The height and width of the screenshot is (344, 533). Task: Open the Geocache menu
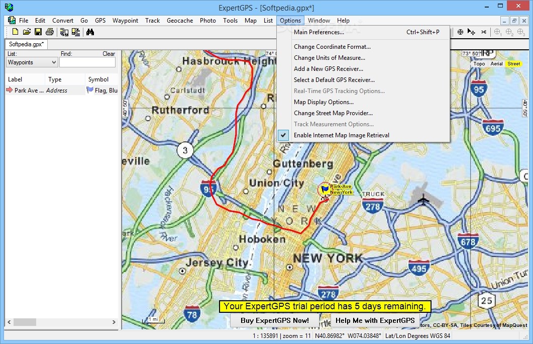point(180,21)
